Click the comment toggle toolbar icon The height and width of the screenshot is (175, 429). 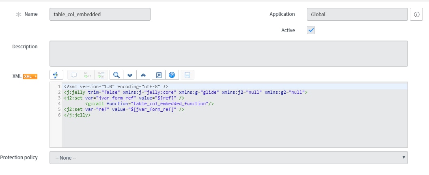(x=74, y=75)
